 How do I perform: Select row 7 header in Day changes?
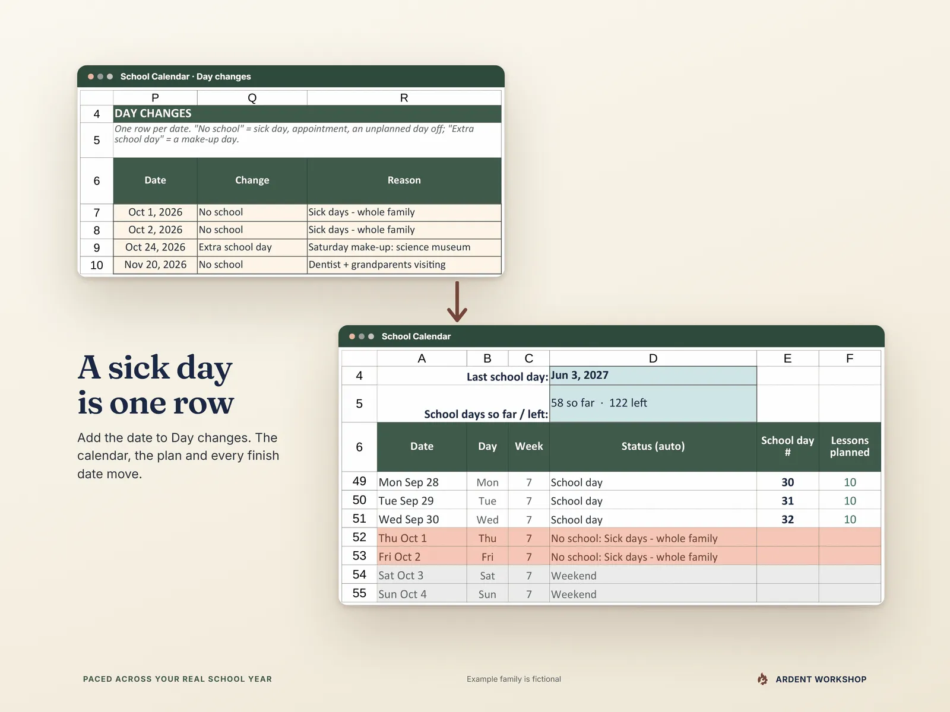[x=97, y=212]
